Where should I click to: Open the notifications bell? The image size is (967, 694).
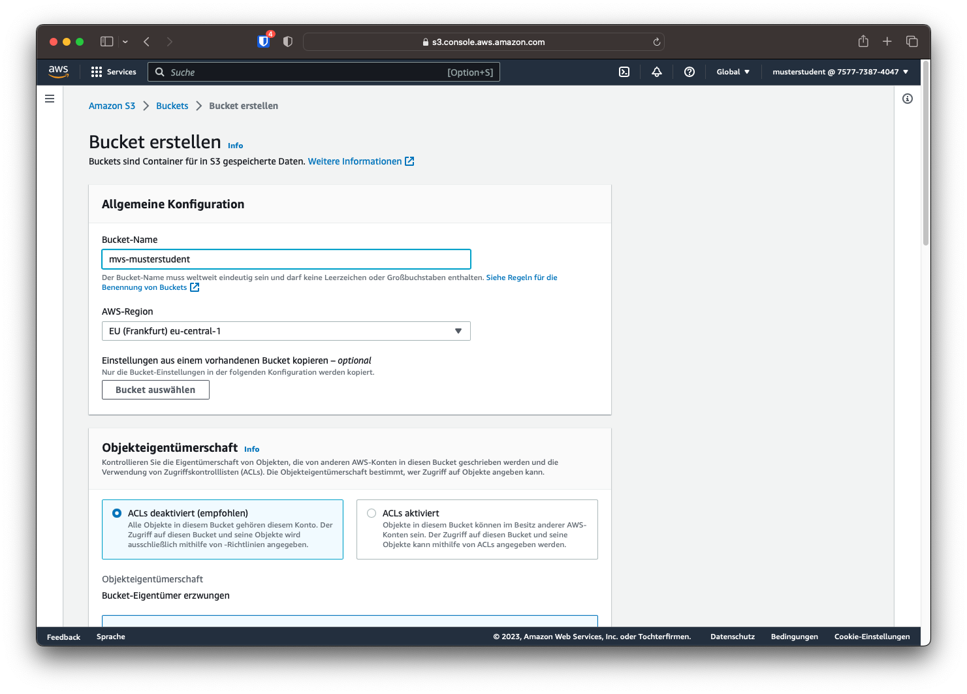[x=657, y=72]
